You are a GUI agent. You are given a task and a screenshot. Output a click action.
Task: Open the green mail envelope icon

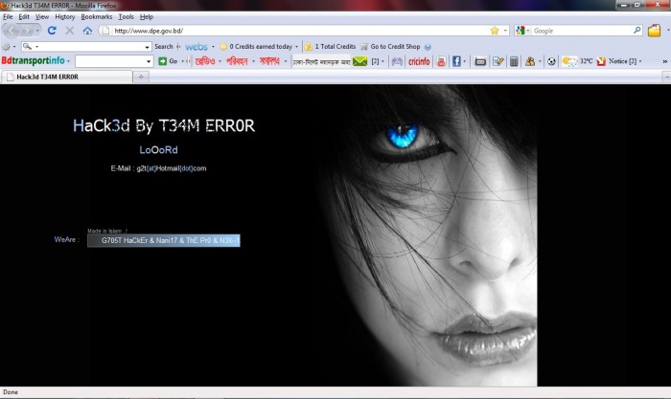coord(359,61)
